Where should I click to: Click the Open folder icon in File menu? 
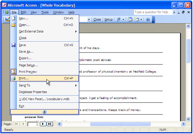(x=13, y=25)
